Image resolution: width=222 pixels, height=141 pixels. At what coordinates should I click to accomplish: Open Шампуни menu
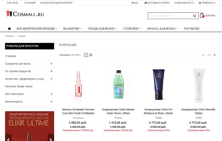[x=72, y=29]
